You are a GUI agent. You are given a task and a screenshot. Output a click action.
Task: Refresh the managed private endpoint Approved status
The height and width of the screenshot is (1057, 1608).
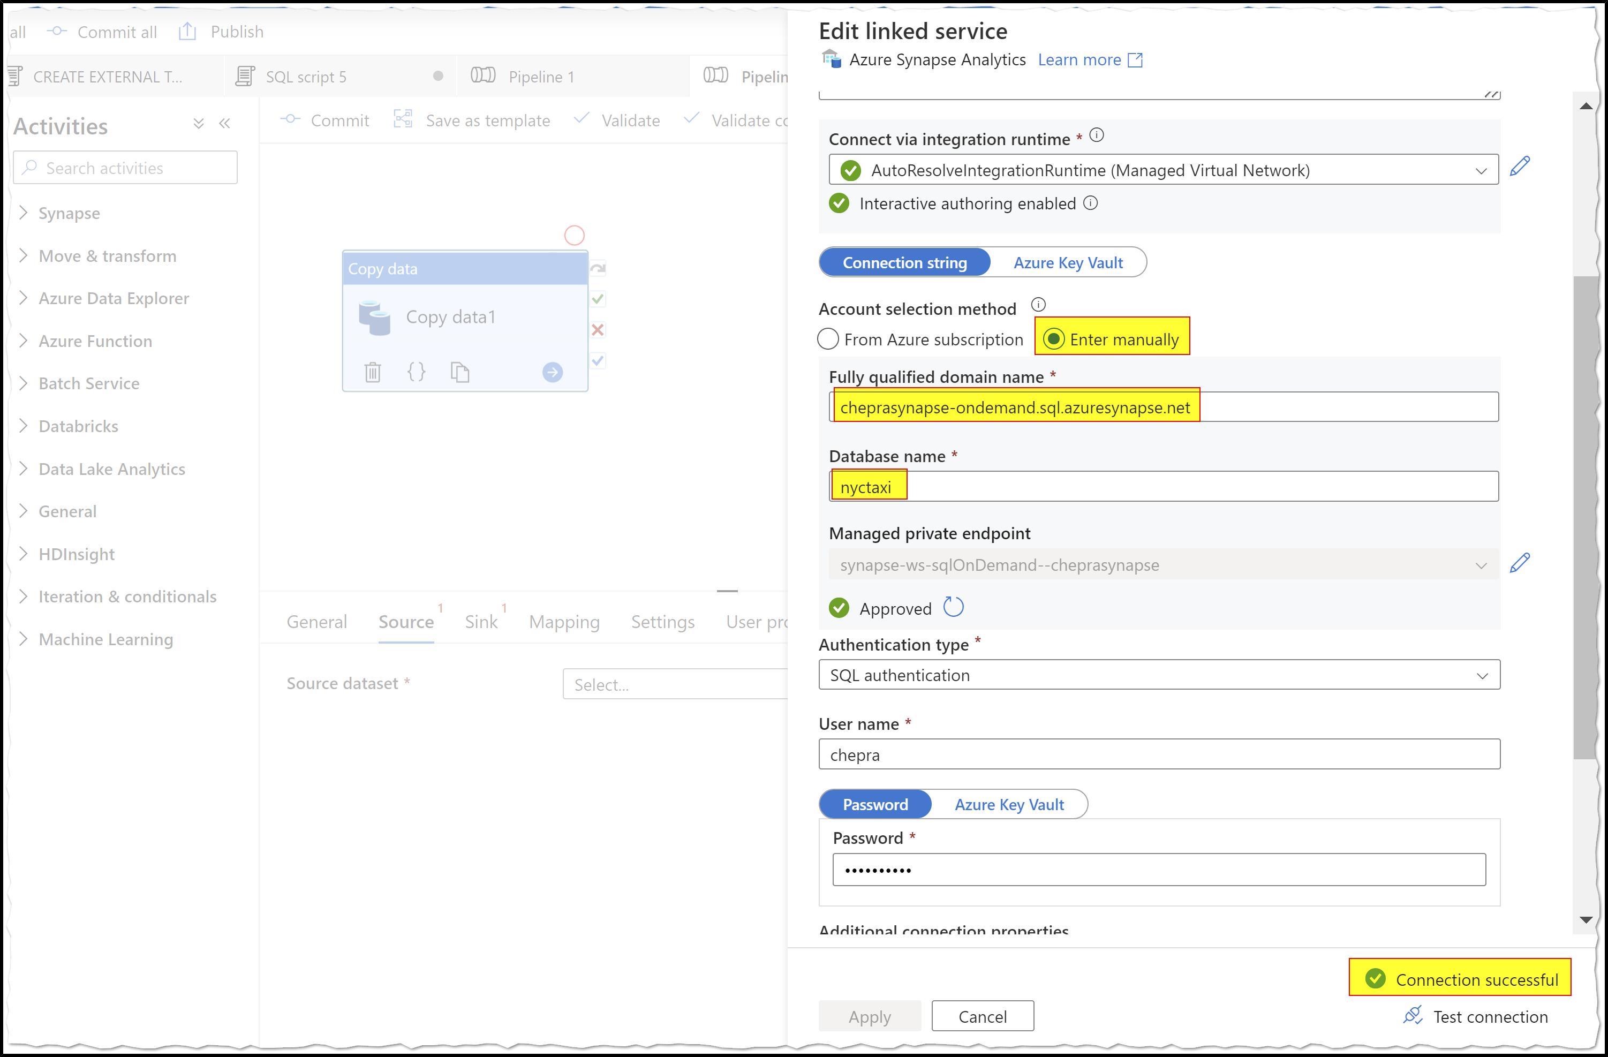[954, 607]
